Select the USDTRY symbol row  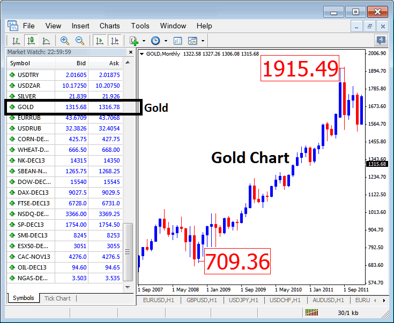click(64, 75)
